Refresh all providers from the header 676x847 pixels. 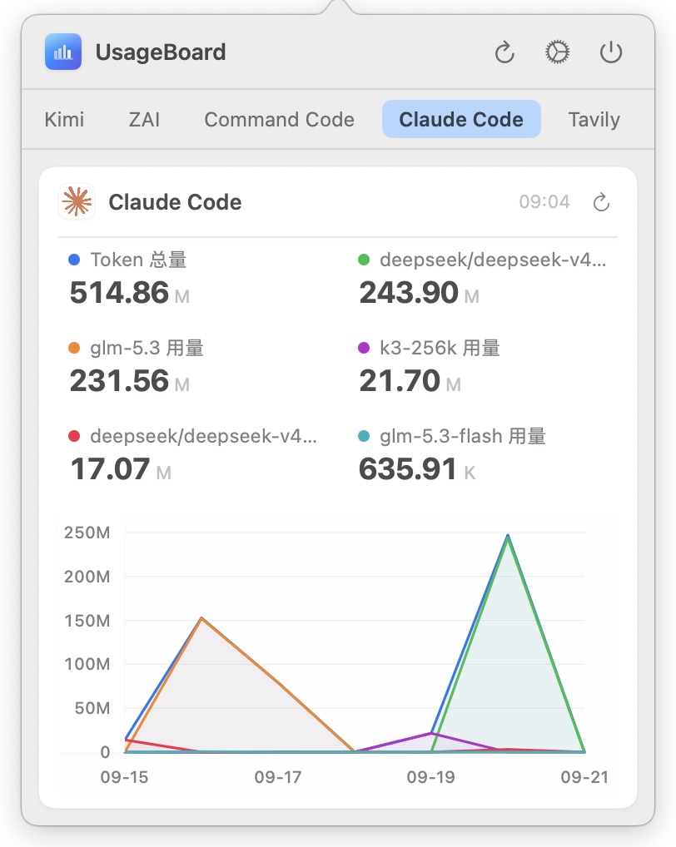[505, 52]
